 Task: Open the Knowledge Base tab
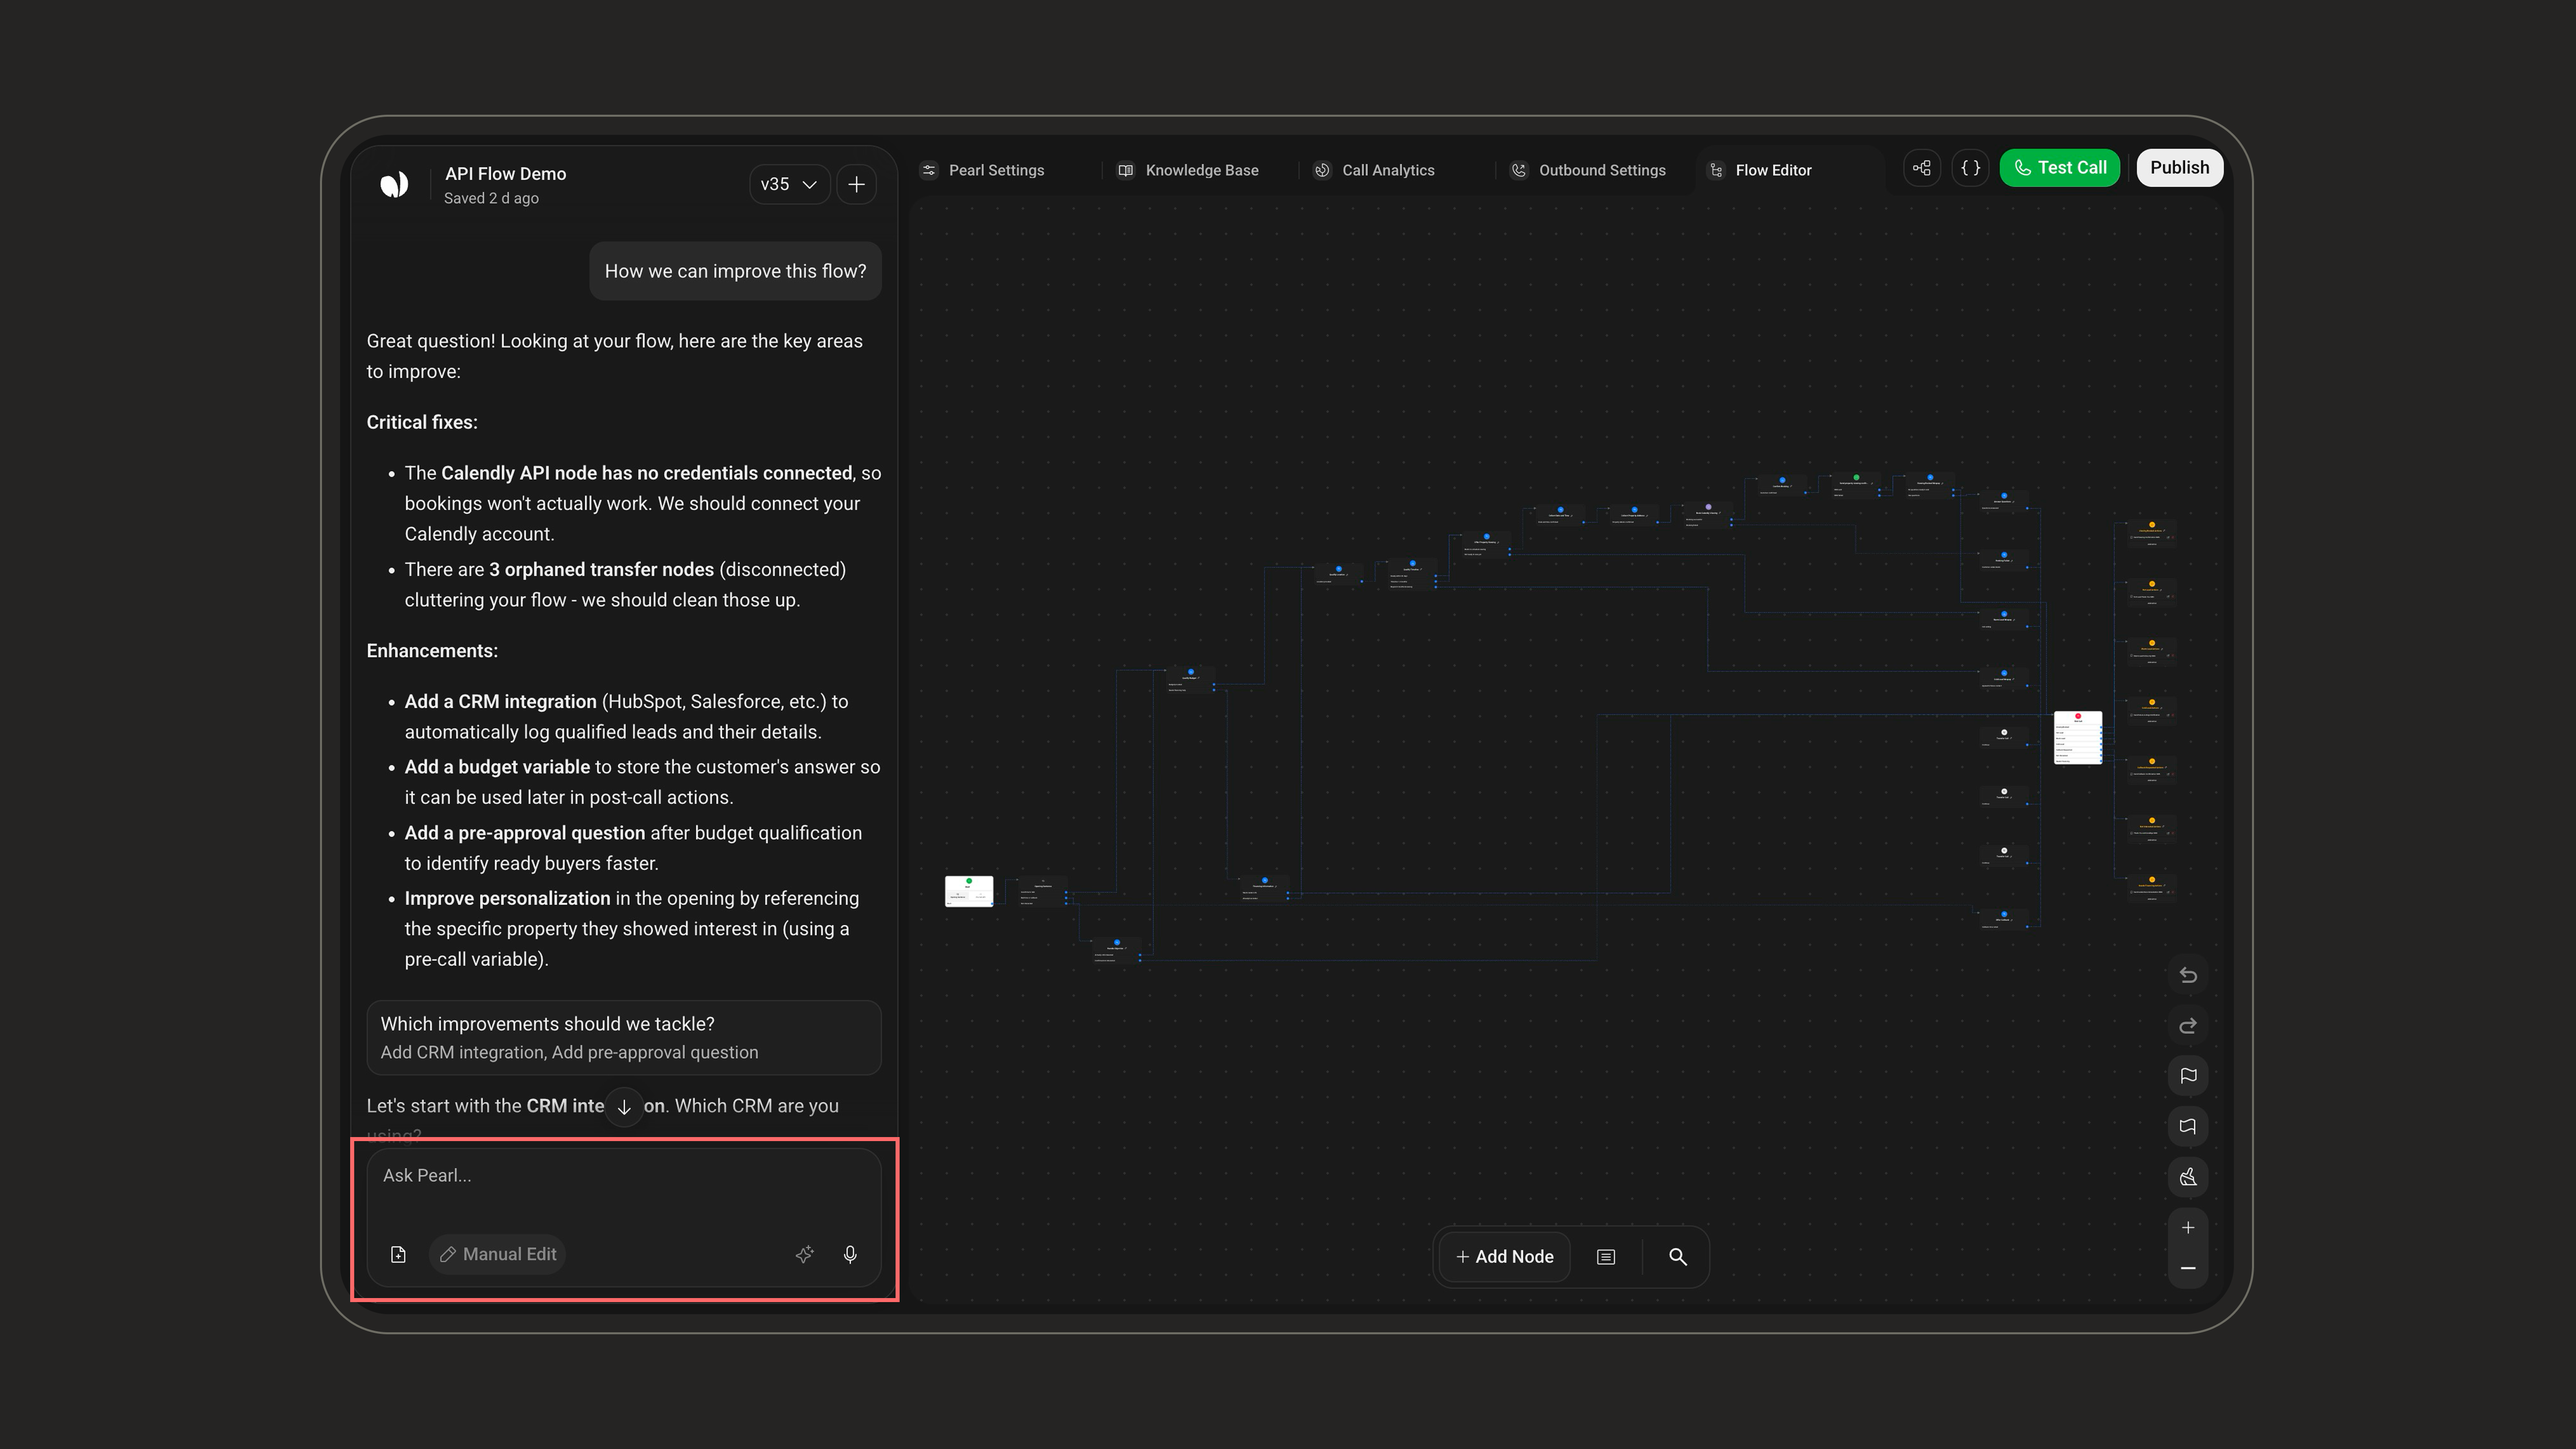coord(1188,170)
